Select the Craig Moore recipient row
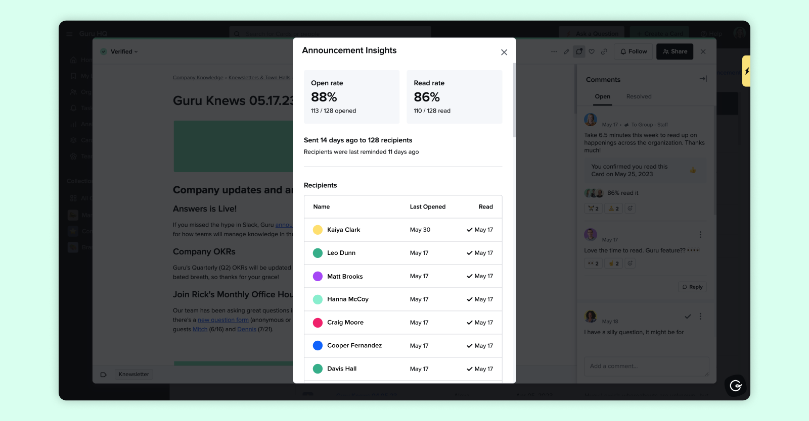Screen dimensions: 809x421 (403, 323)
